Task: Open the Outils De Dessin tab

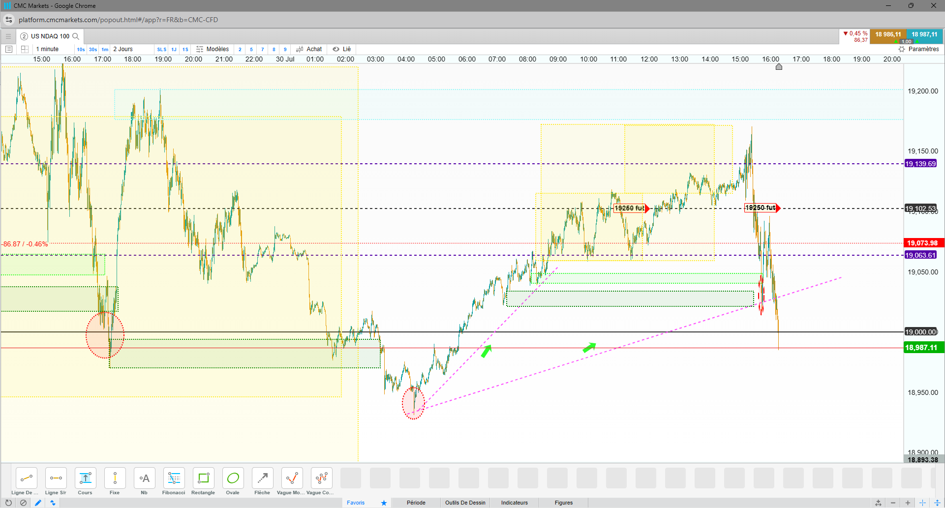Action: [465, 503]
